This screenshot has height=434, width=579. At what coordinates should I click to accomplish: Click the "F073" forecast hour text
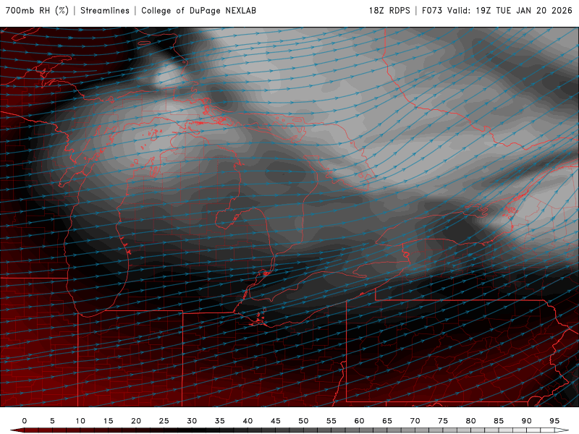(x=432, y=10)
